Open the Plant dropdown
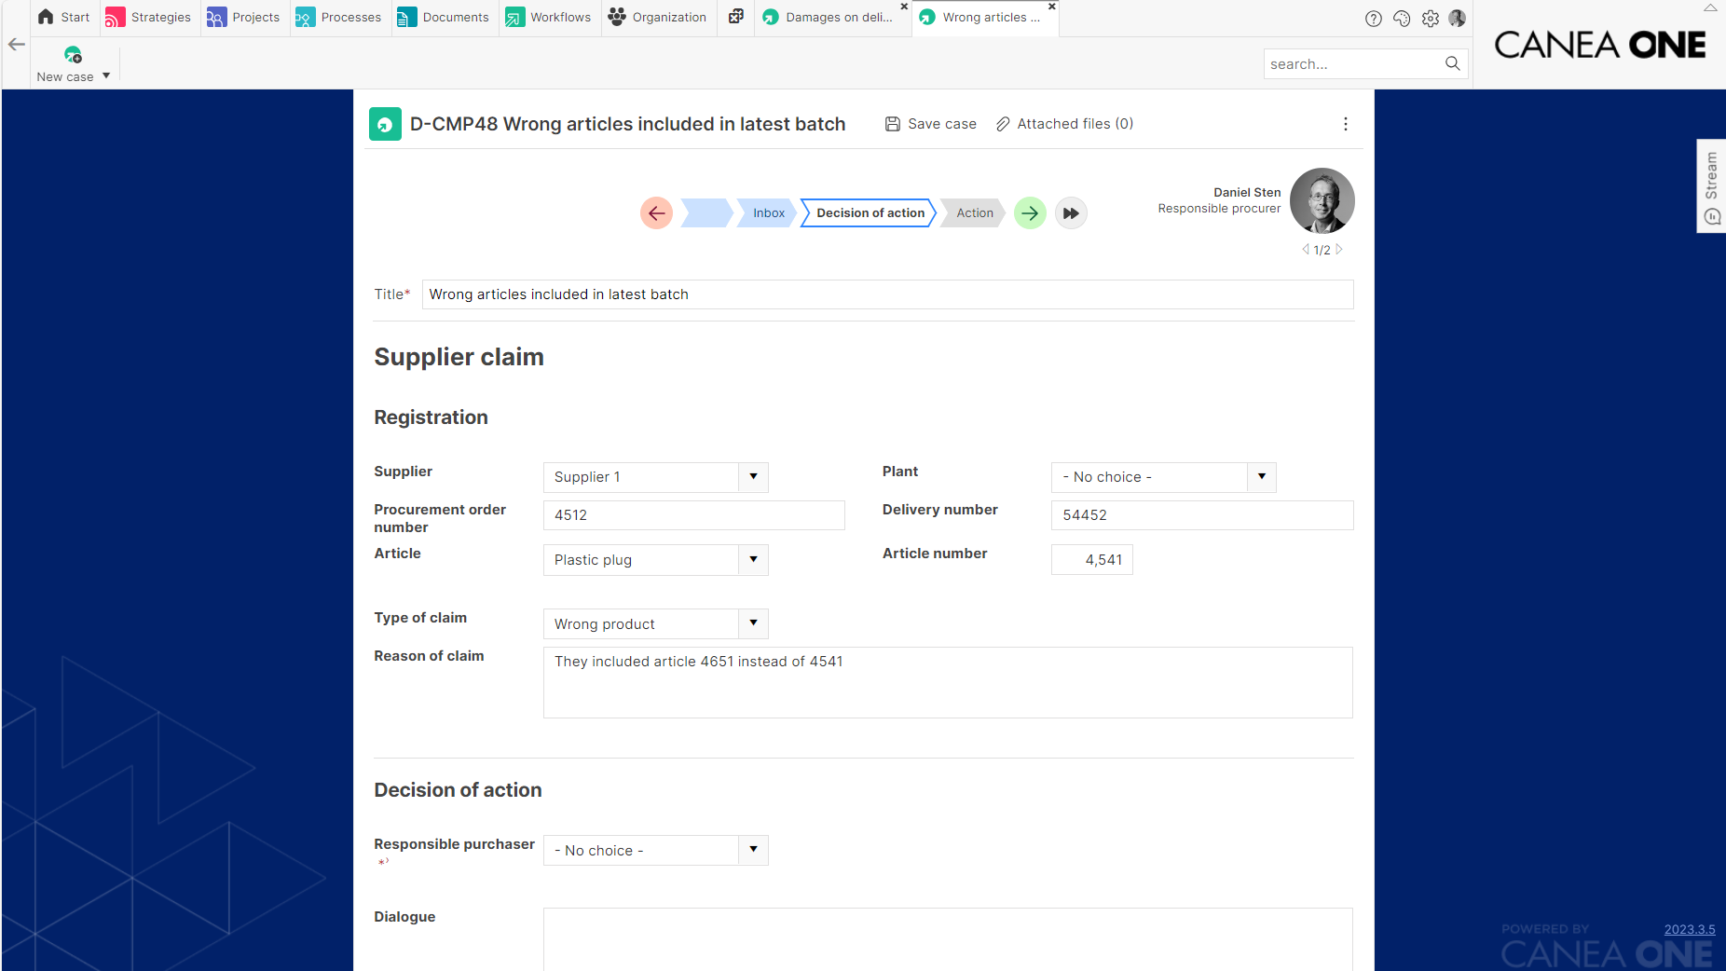 click(1261, 477)
